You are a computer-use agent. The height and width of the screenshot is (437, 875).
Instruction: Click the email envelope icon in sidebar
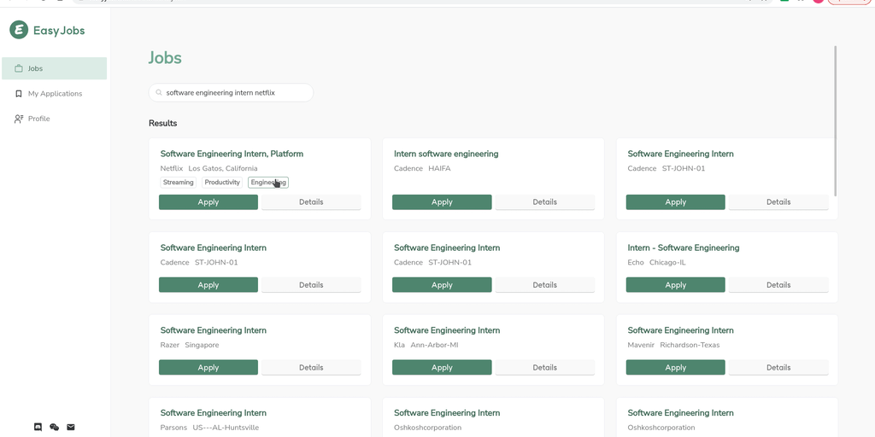coord(71,427)
